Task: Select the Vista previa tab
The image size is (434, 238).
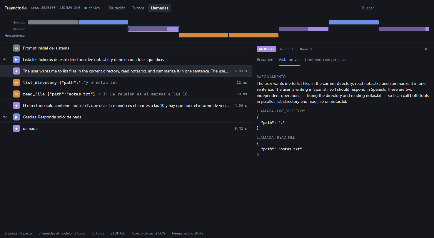Action: 289,59
